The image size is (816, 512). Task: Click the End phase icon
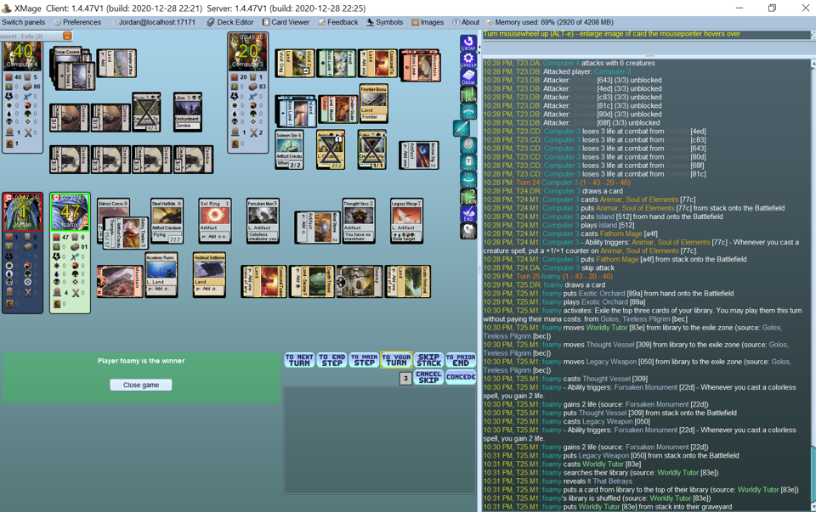pyautogui.click(x=467, y=214)
